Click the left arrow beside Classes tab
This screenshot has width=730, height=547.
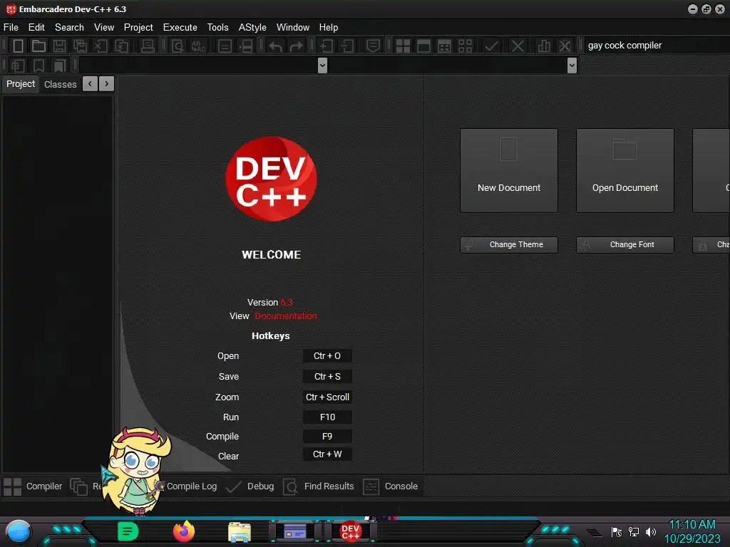click(90, 84)
